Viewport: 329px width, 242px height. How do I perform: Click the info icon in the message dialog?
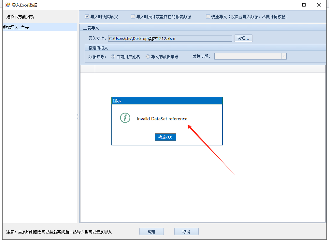(x=125, y=118)
